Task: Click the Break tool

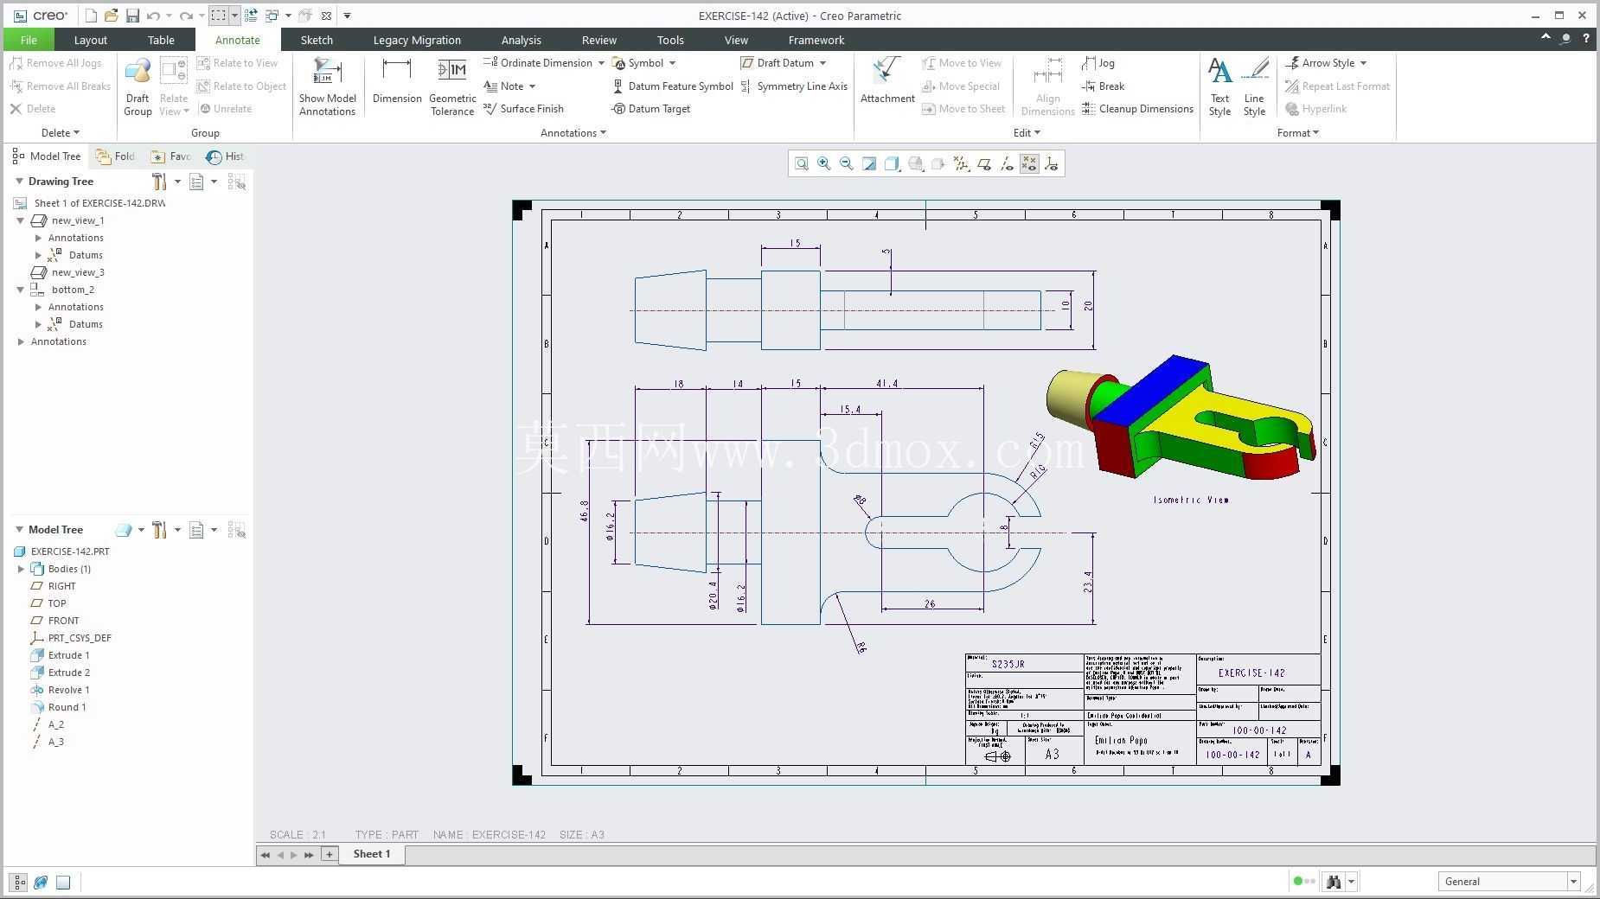Action: (1104, 86)
